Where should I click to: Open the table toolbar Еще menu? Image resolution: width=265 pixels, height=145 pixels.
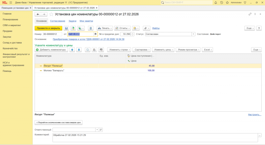[256, 50]
